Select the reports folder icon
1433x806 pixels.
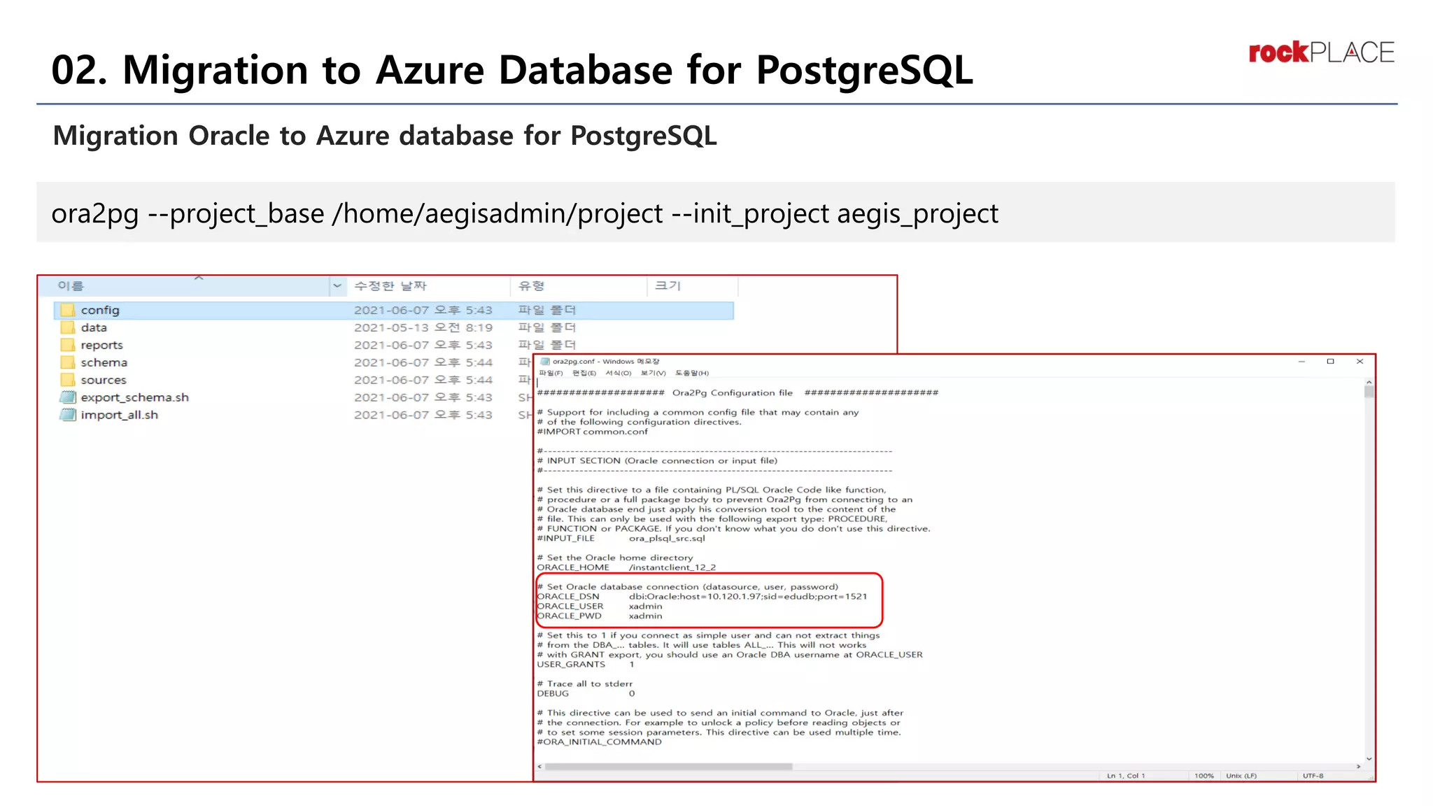coord(67,345)
